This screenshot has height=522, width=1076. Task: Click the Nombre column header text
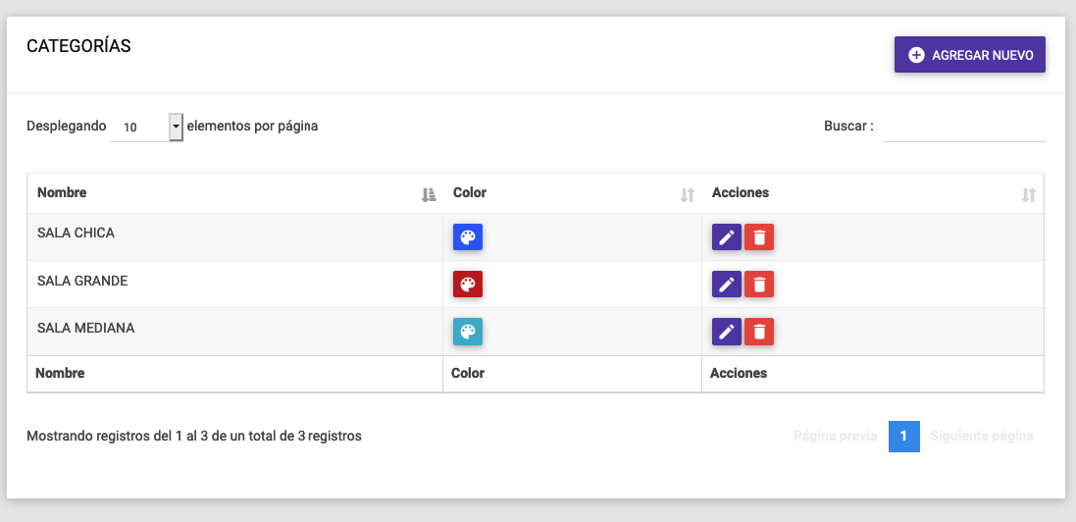click(62, 193)
